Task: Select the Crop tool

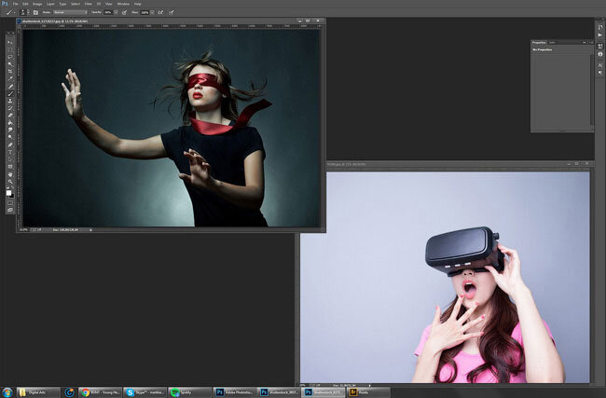Action: coord(10,71)
